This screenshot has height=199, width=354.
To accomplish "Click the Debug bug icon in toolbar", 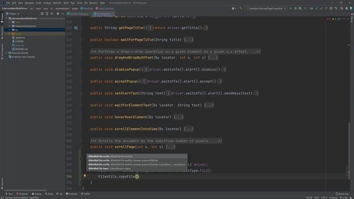I will (x=295, y=8).
